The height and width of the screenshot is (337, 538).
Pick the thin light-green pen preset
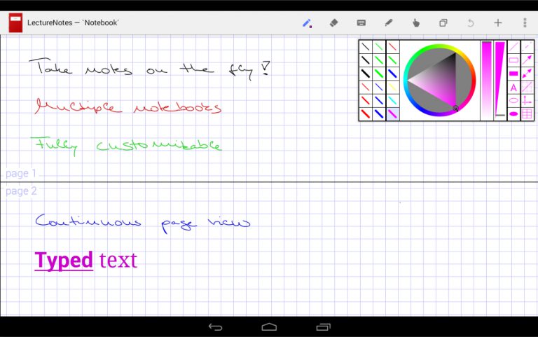(379, 46)
